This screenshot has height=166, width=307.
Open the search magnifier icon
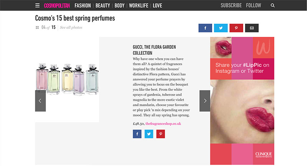(272, 5)
